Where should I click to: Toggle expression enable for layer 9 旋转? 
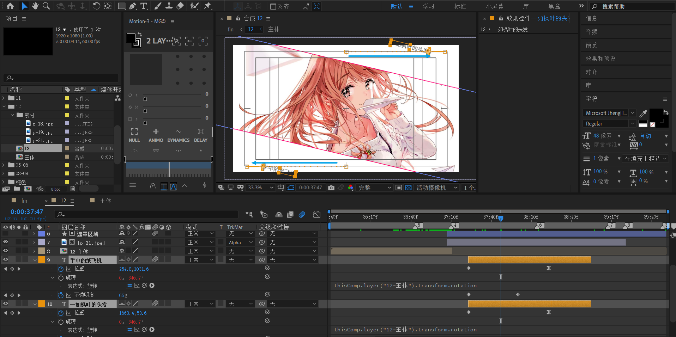point(129,286)
